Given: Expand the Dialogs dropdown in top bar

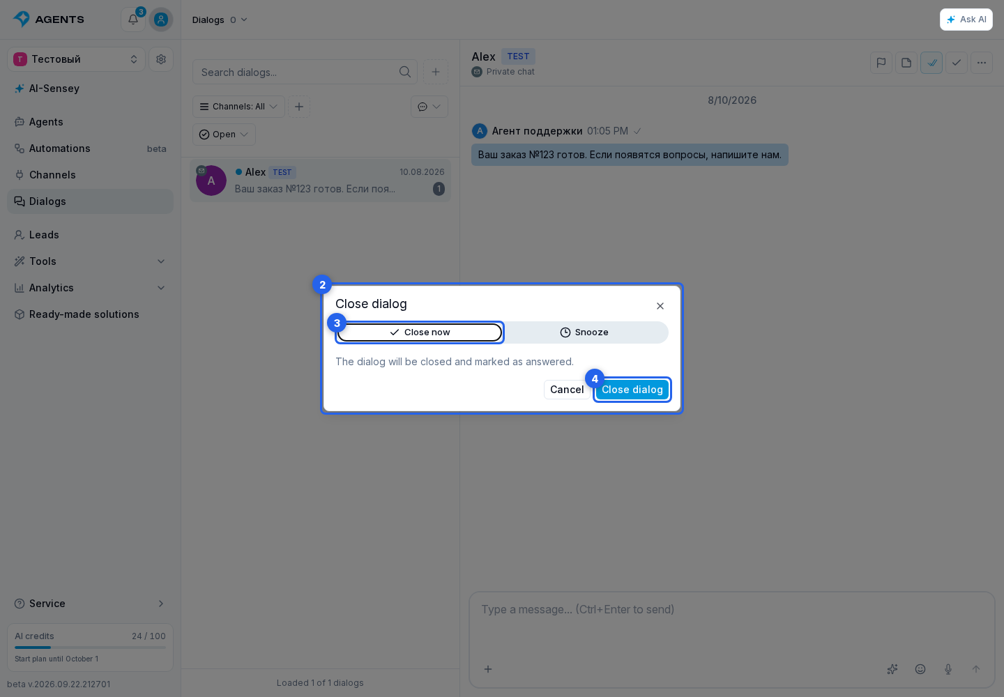Looking at the screenshot, I should pyautogui.click(x=220, y=20).
